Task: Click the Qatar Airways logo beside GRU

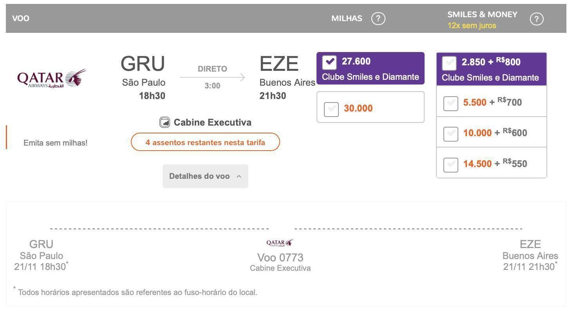Action: tap(52, 78)
